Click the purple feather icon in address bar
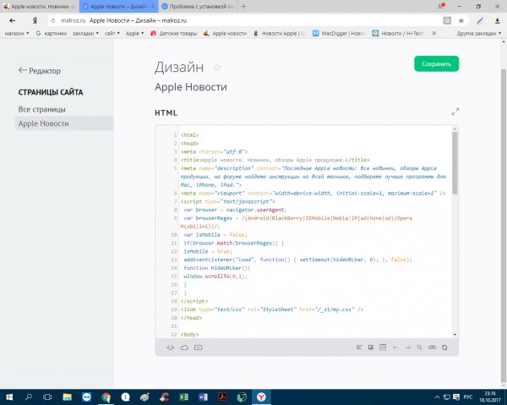Viewport: 507px width, 405px height. tap(480, 20)
